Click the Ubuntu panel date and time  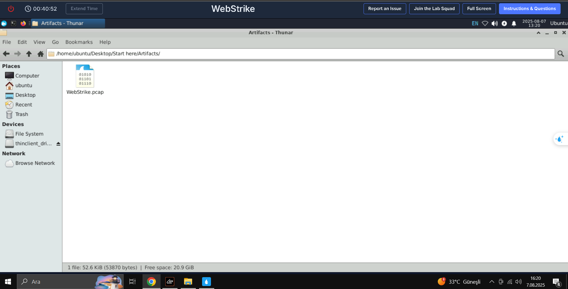[534, 23]
